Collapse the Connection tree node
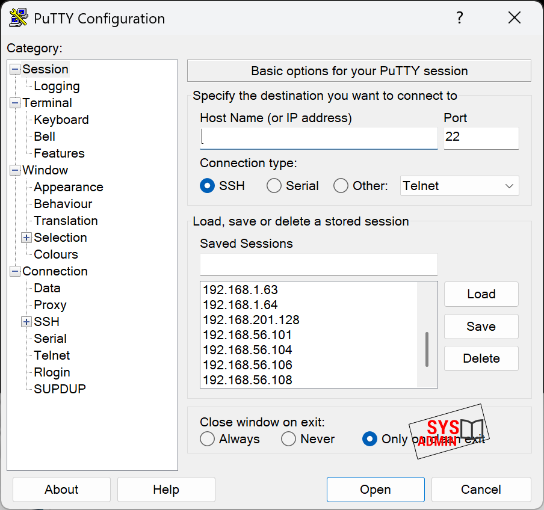 click(x=15, y=271)
